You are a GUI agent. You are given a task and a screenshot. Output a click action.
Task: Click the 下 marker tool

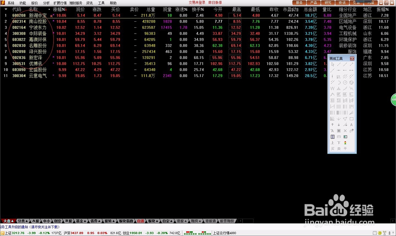(x=339, y=143)
